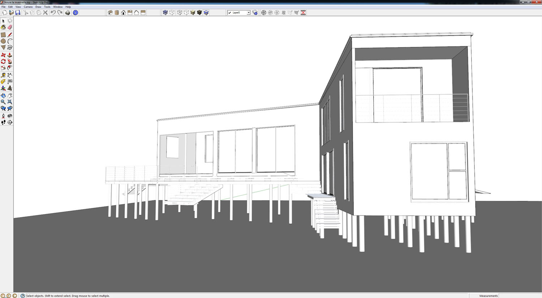542x298 pixels.
Task: Select the Orbit camera tool
Action: (3, 96)
